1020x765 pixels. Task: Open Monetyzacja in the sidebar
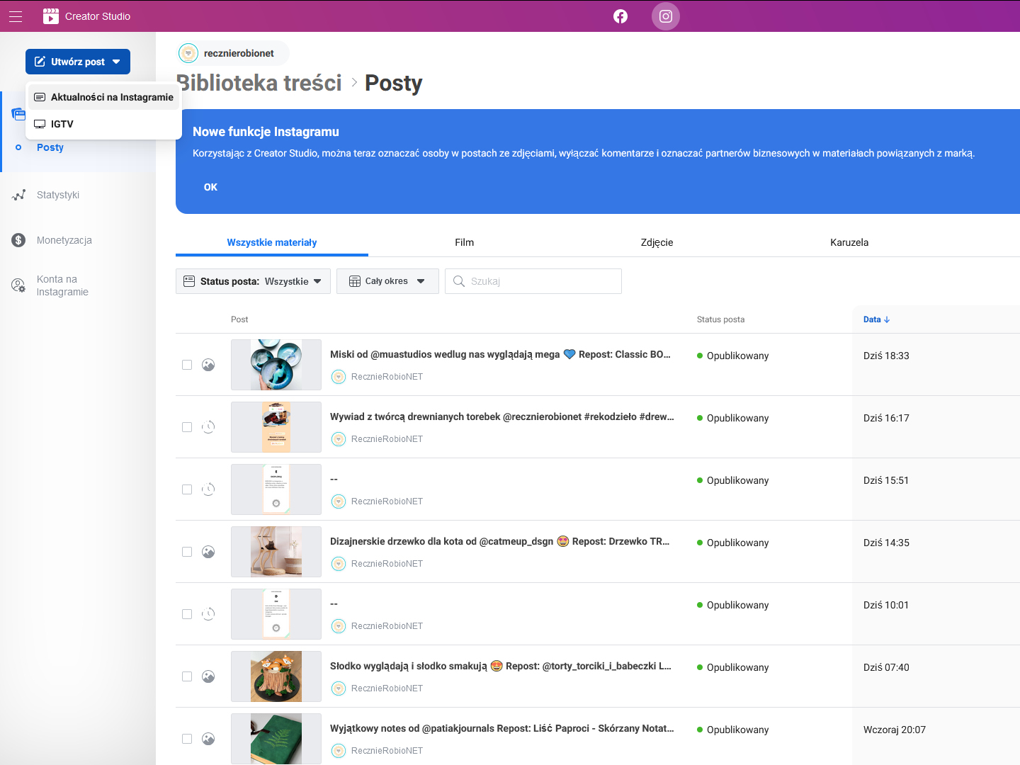(x=64, y=240)
